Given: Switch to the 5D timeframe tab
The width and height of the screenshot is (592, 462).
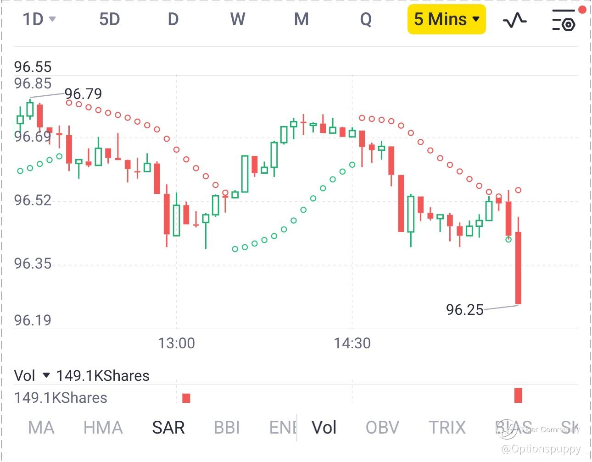Looking at the screenshot, I should coord(109,19).
